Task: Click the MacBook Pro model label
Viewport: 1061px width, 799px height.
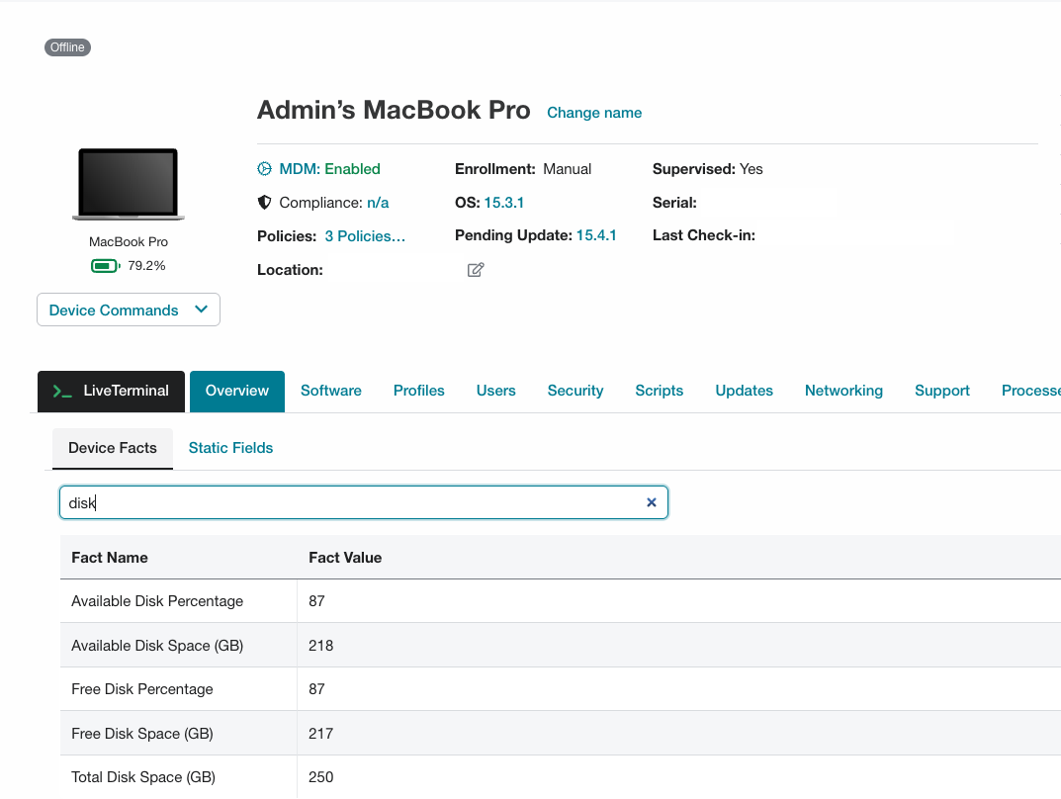Action: click(129, 242)
